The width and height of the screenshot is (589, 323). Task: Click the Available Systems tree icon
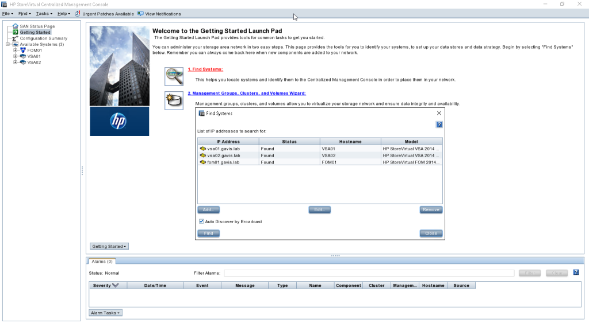(16, 44)
